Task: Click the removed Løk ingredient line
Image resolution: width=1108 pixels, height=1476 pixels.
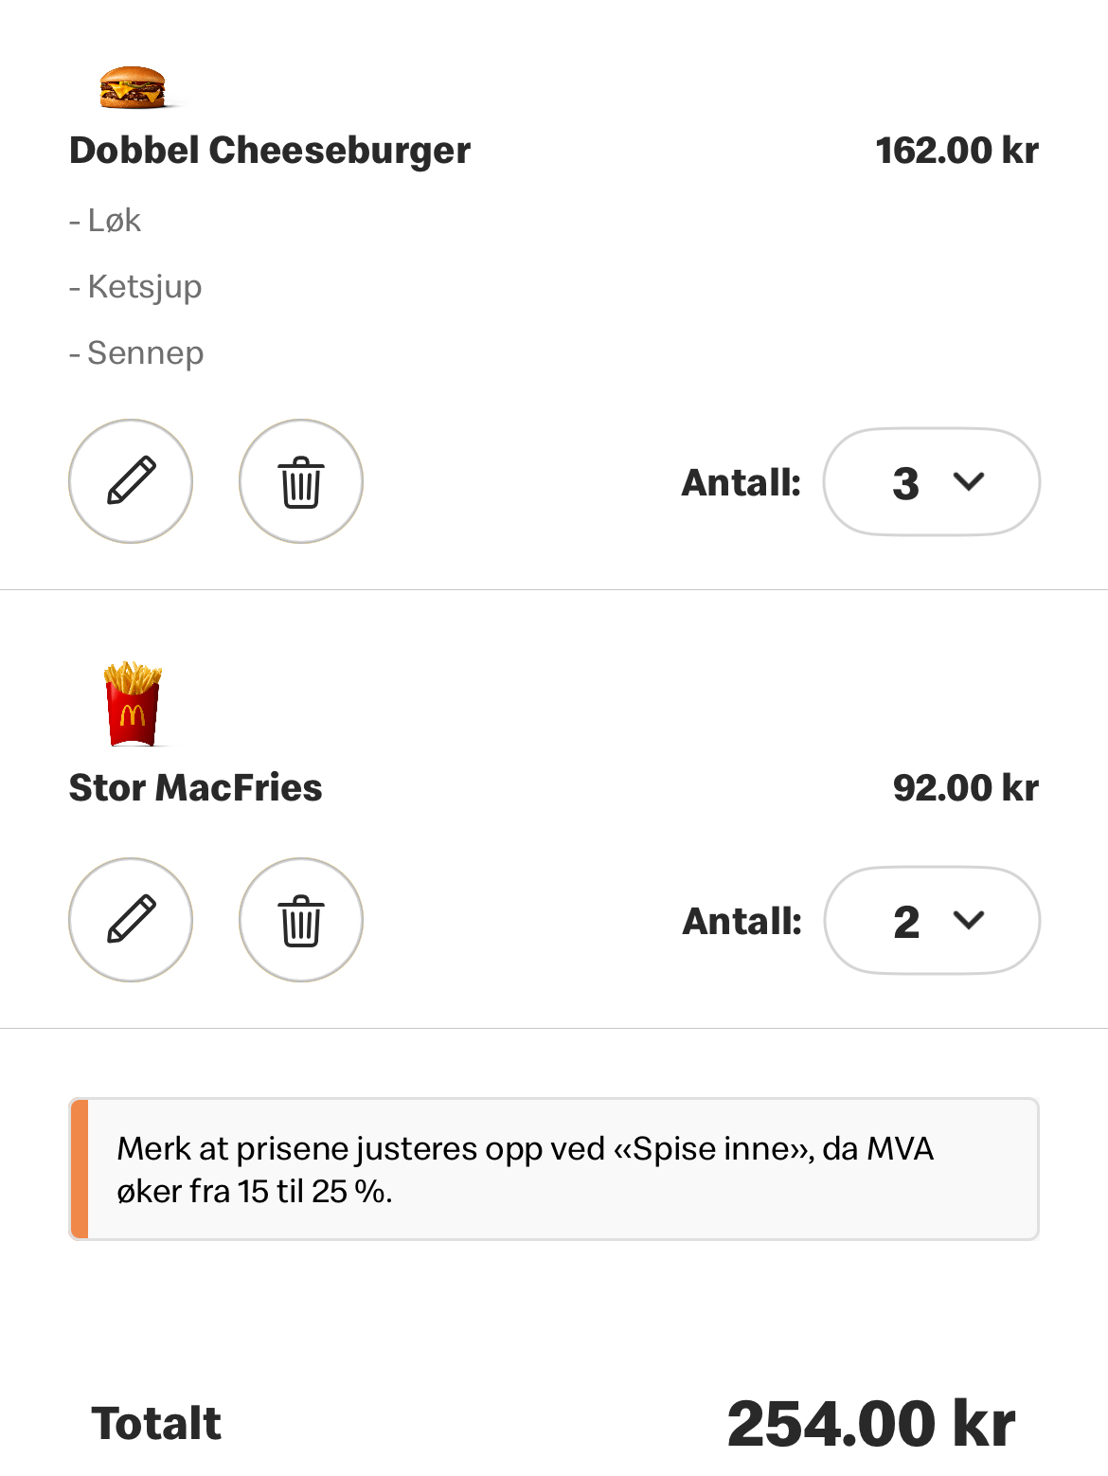Action: point(105,221)
